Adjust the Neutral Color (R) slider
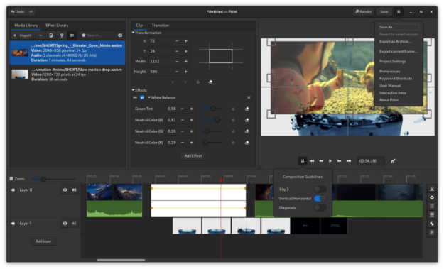Image resolution: width=444 pixels, height=269 pixels. (x=212, y=143)
